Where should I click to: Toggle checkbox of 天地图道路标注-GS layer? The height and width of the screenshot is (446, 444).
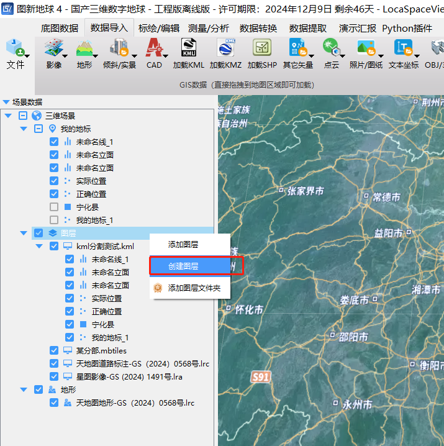[54, 363]
